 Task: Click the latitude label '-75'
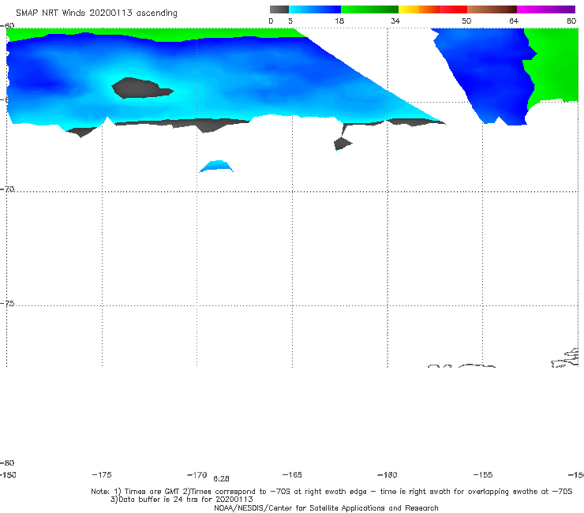7,304
